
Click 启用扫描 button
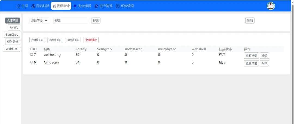point(37,40)
